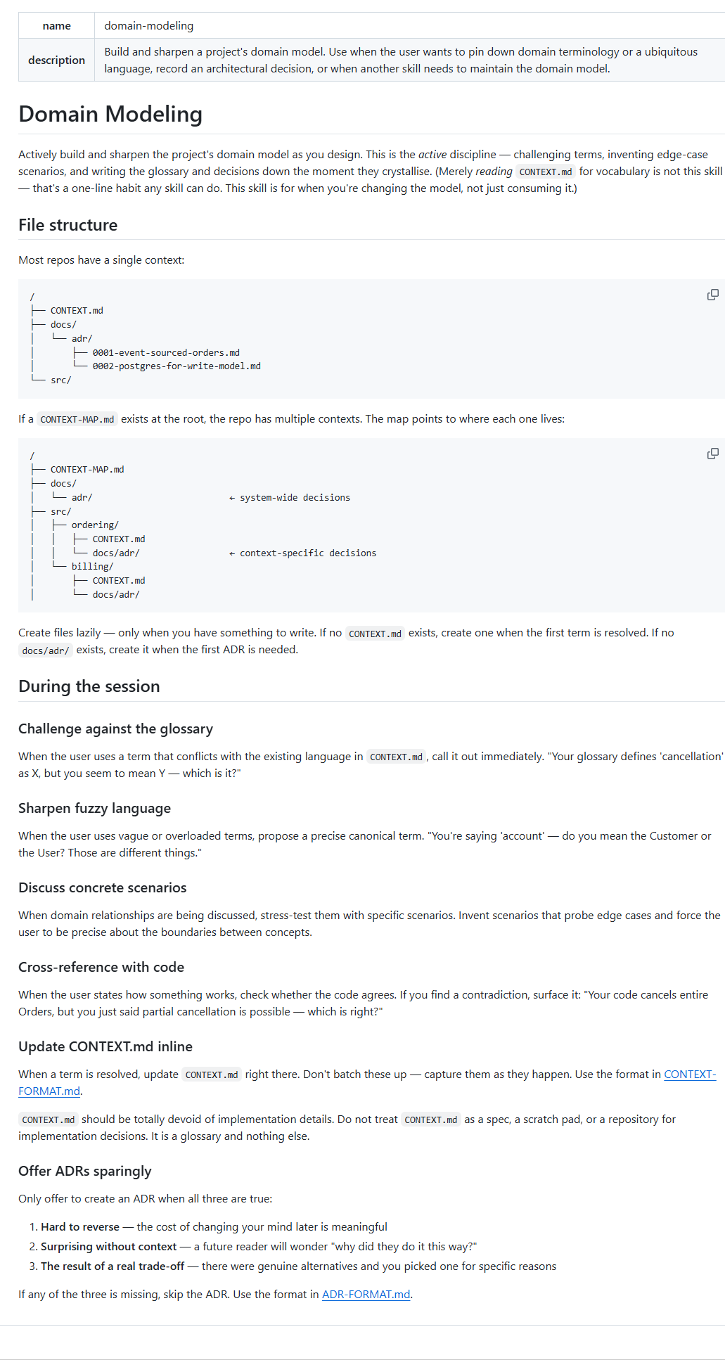Select the Sharpen fuzzy language subheading

pyautogui.click(x=94, y=808)
